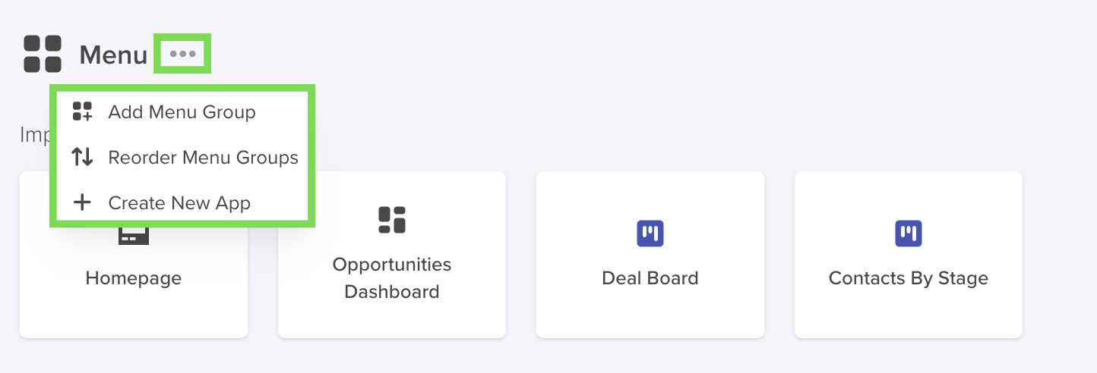The width and height of the screenshot is (1097, 373).
Task: Open the Contacts By Stage card
Action: point(909,255)
